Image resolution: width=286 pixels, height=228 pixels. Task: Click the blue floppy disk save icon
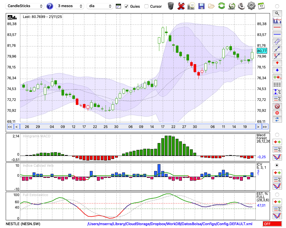click(201, 6)
